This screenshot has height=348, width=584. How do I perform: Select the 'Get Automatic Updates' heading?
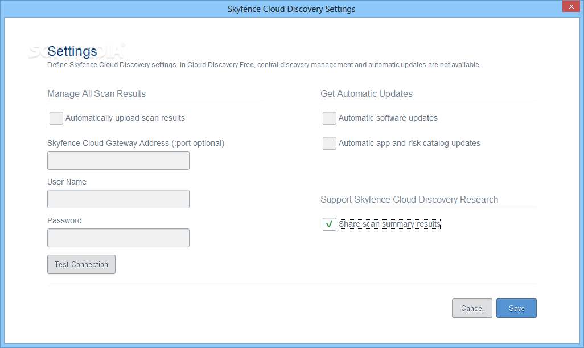[x=367, y=93]
